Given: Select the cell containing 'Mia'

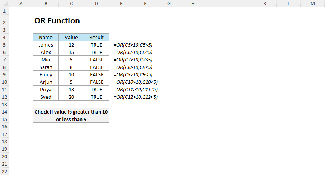Looking at the screenshot, I should coord(46,60).
